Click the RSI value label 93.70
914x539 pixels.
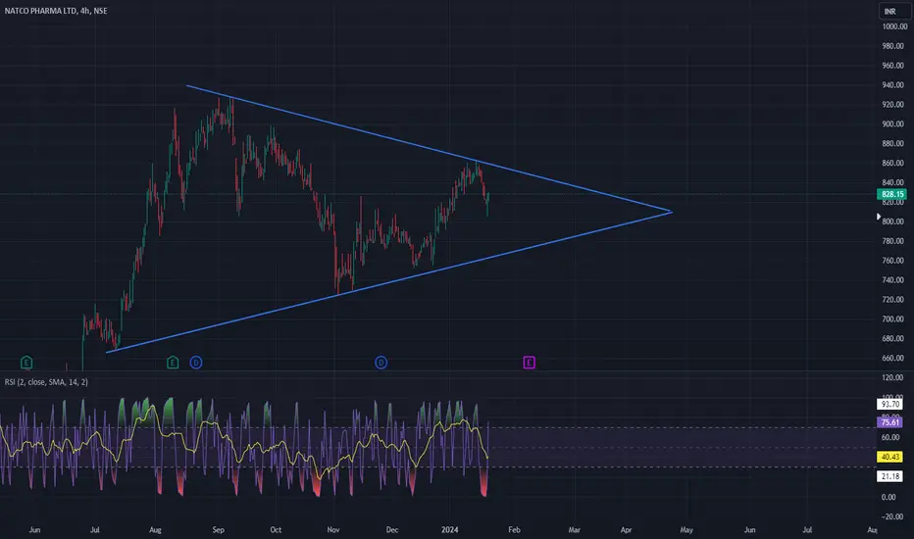coord(889,404)
